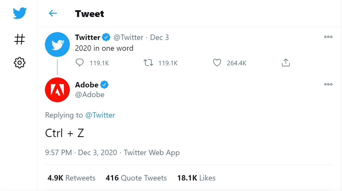Click the @Adobe handle

[x=90, y=95]
